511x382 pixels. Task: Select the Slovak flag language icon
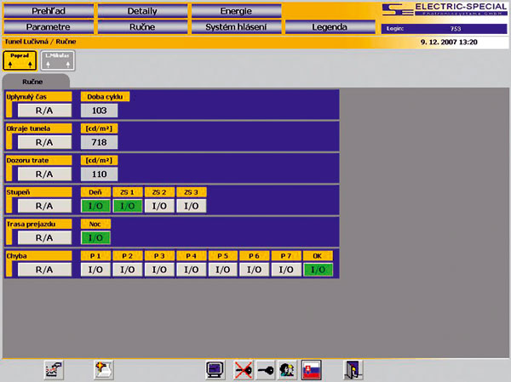(x=313, y=368)
